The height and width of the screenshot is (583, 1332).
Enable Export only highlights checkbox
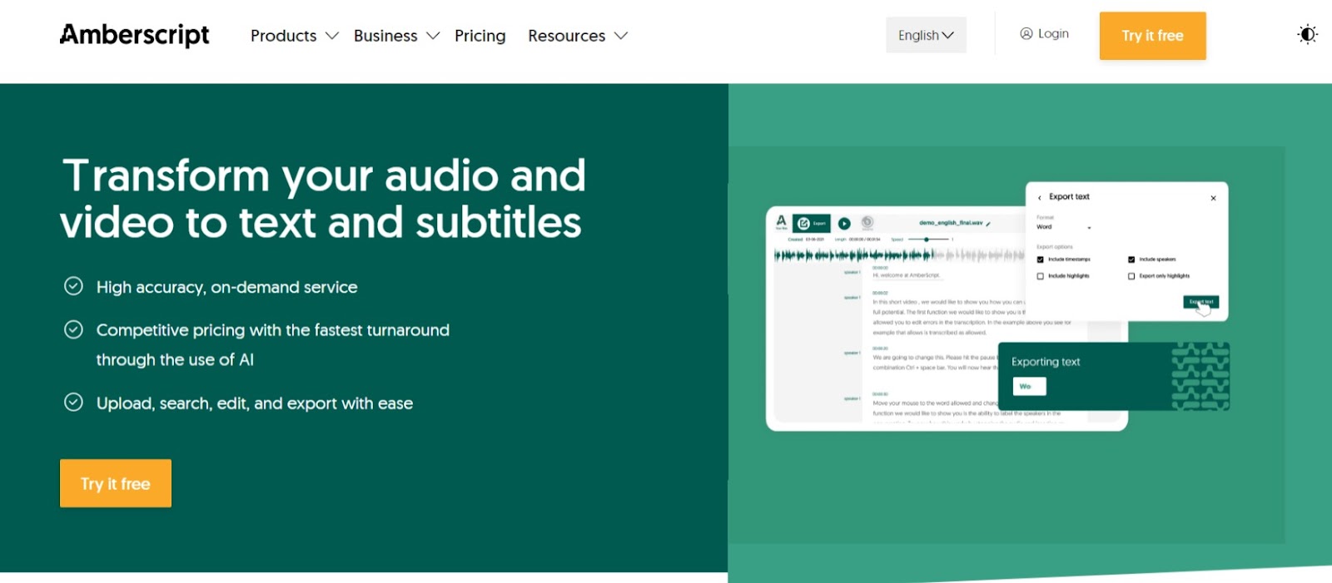click(1131, 276)
